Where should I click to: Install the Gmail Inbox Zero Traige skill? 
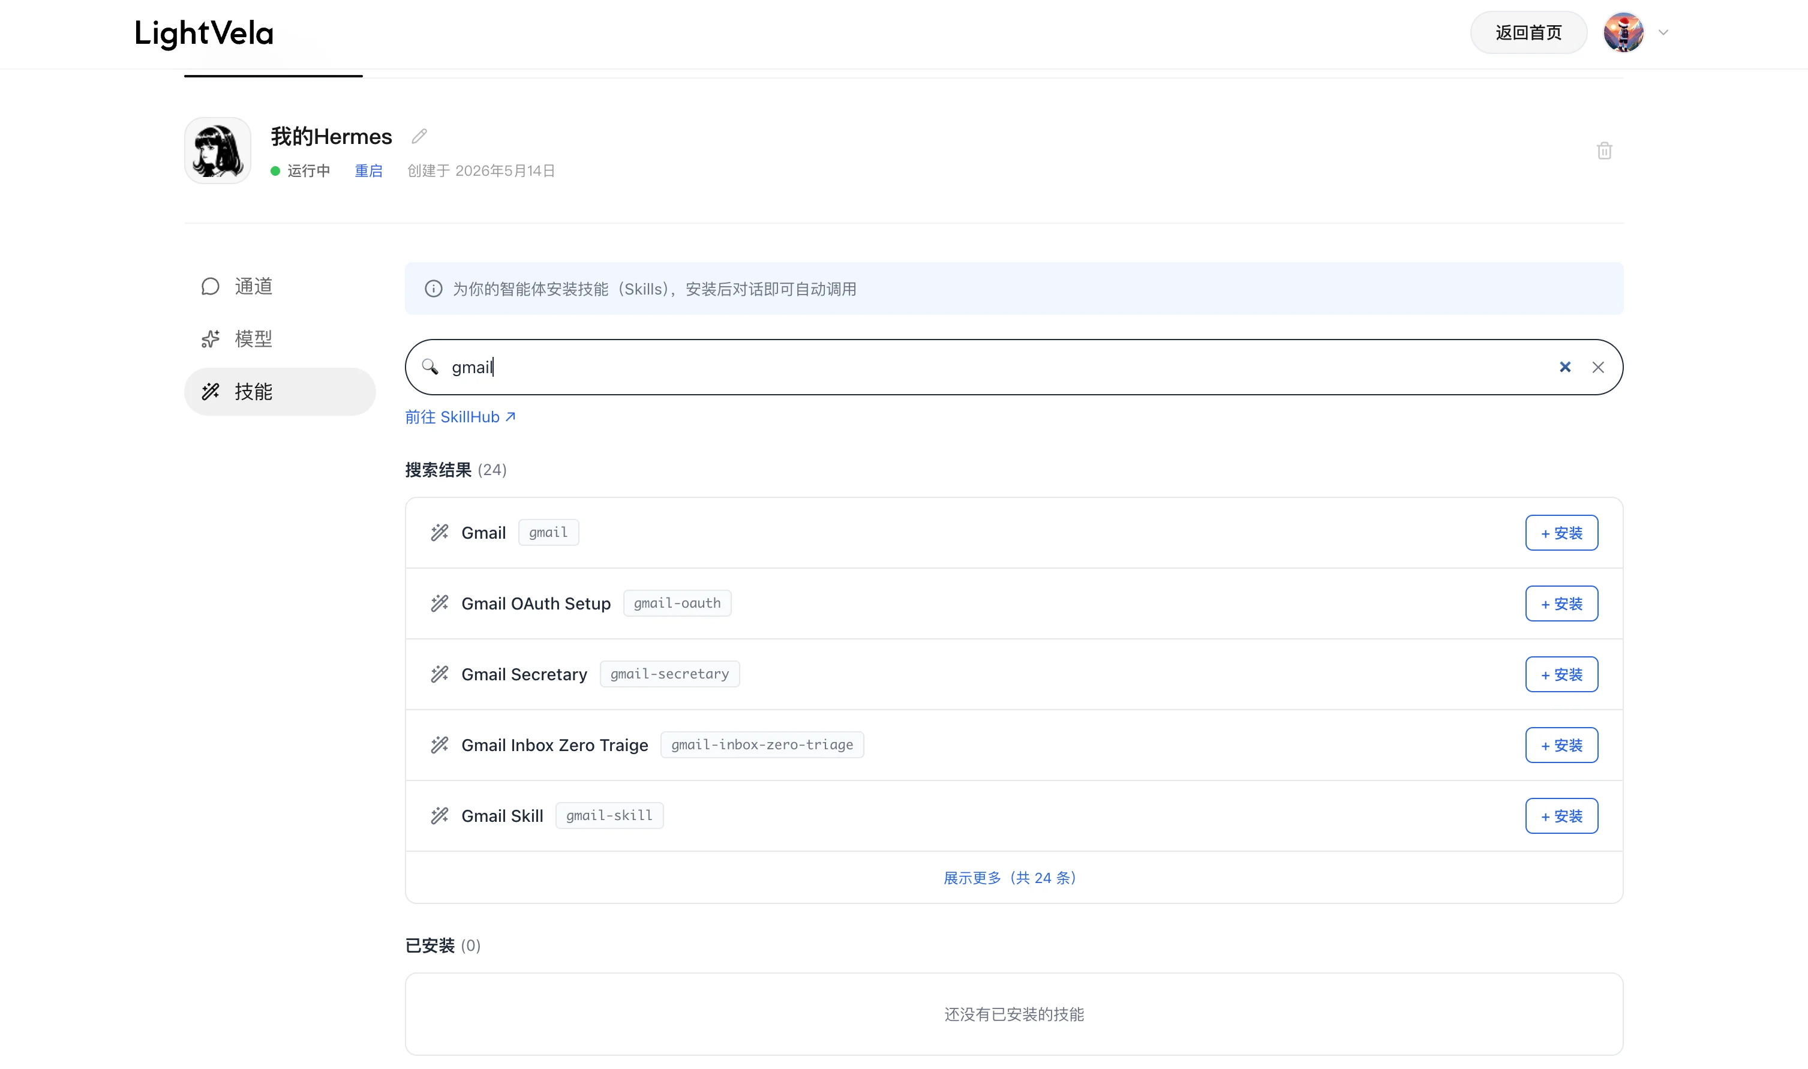1561,745
